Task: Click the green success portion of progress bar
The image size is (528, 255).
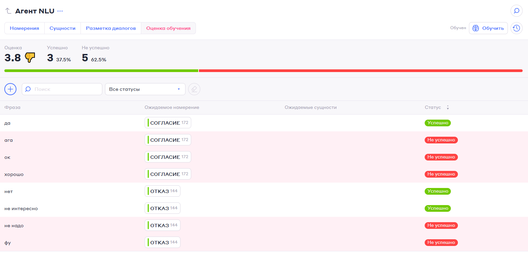Action: (101, 71)
